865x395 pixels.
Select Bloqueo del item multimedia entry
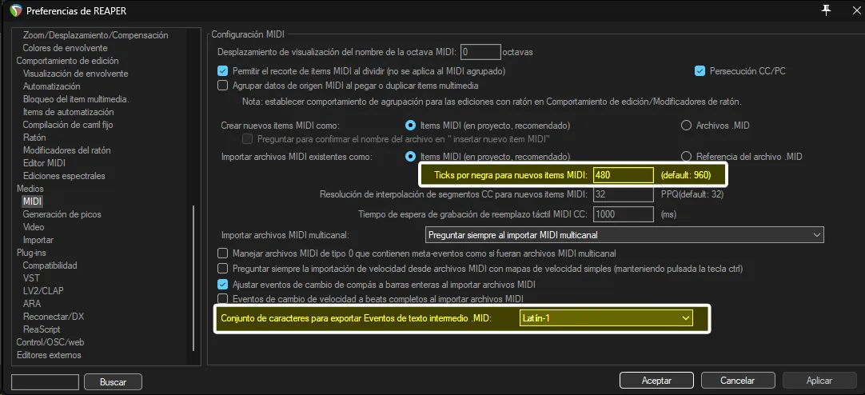76,99
